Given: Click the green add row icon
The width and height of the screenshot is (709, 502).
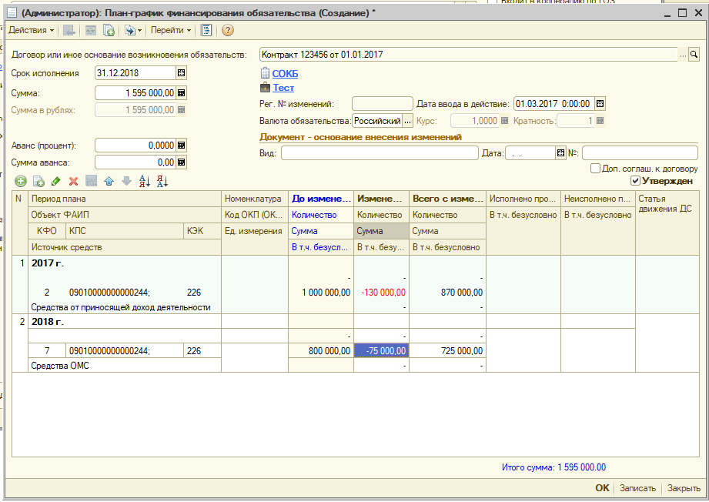Looking at the screenshot, I should pyautogui.click(x=21, y=181).
